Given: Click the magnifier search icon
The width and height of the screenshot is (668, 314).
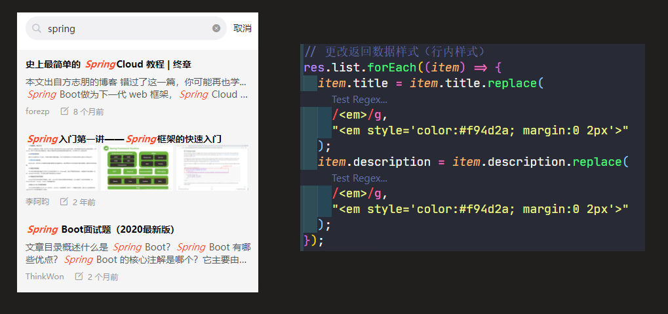Looking at the screenshot, I should [x=37, y=28].
